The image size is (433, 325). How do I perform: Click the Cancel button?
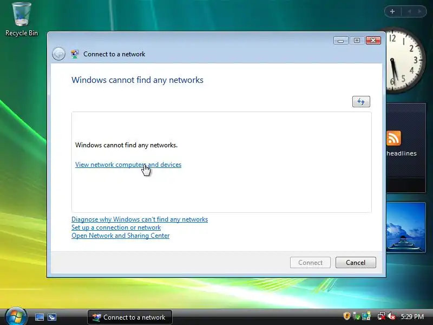(x=356, y=262)
